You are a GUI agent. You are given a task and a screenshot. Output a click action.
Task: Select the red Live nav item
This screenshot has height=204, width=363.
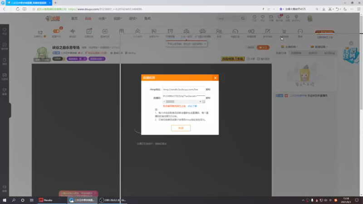[x=88, y=19]
